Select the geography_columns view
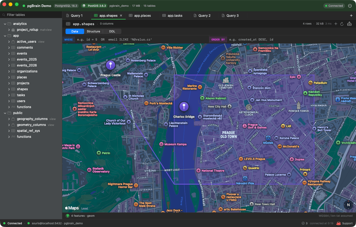The image size is (356, 227). [x=32, y=119]
